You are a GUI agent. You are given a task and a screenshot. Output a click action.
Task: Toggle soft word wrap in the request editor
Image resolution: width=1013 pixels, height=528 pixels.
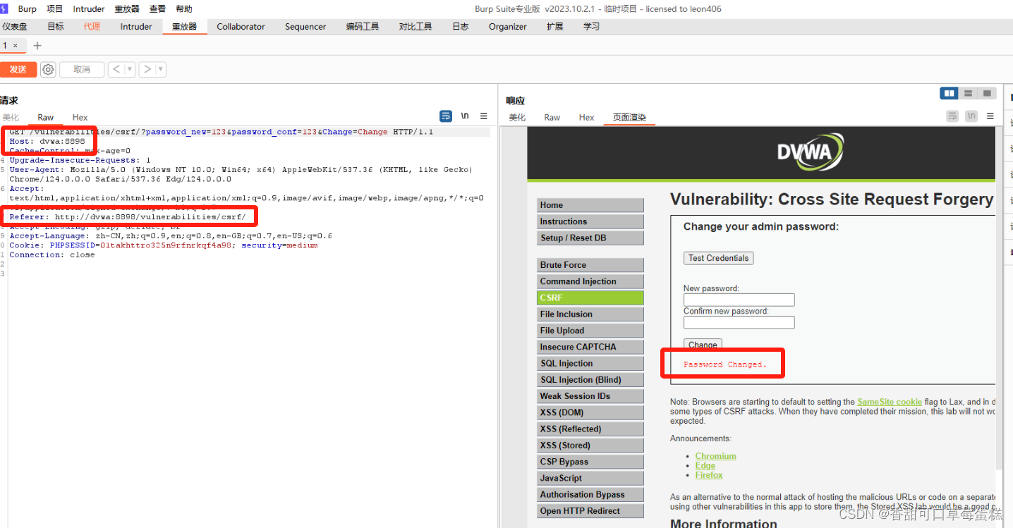[444, 116]
